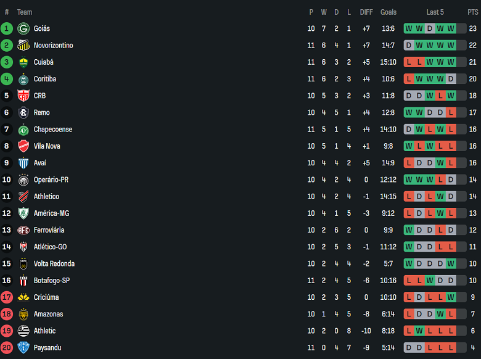The height and width of the screenshot is (359, 481).
Task: Click the Goals column header
Action: [388, 12]
